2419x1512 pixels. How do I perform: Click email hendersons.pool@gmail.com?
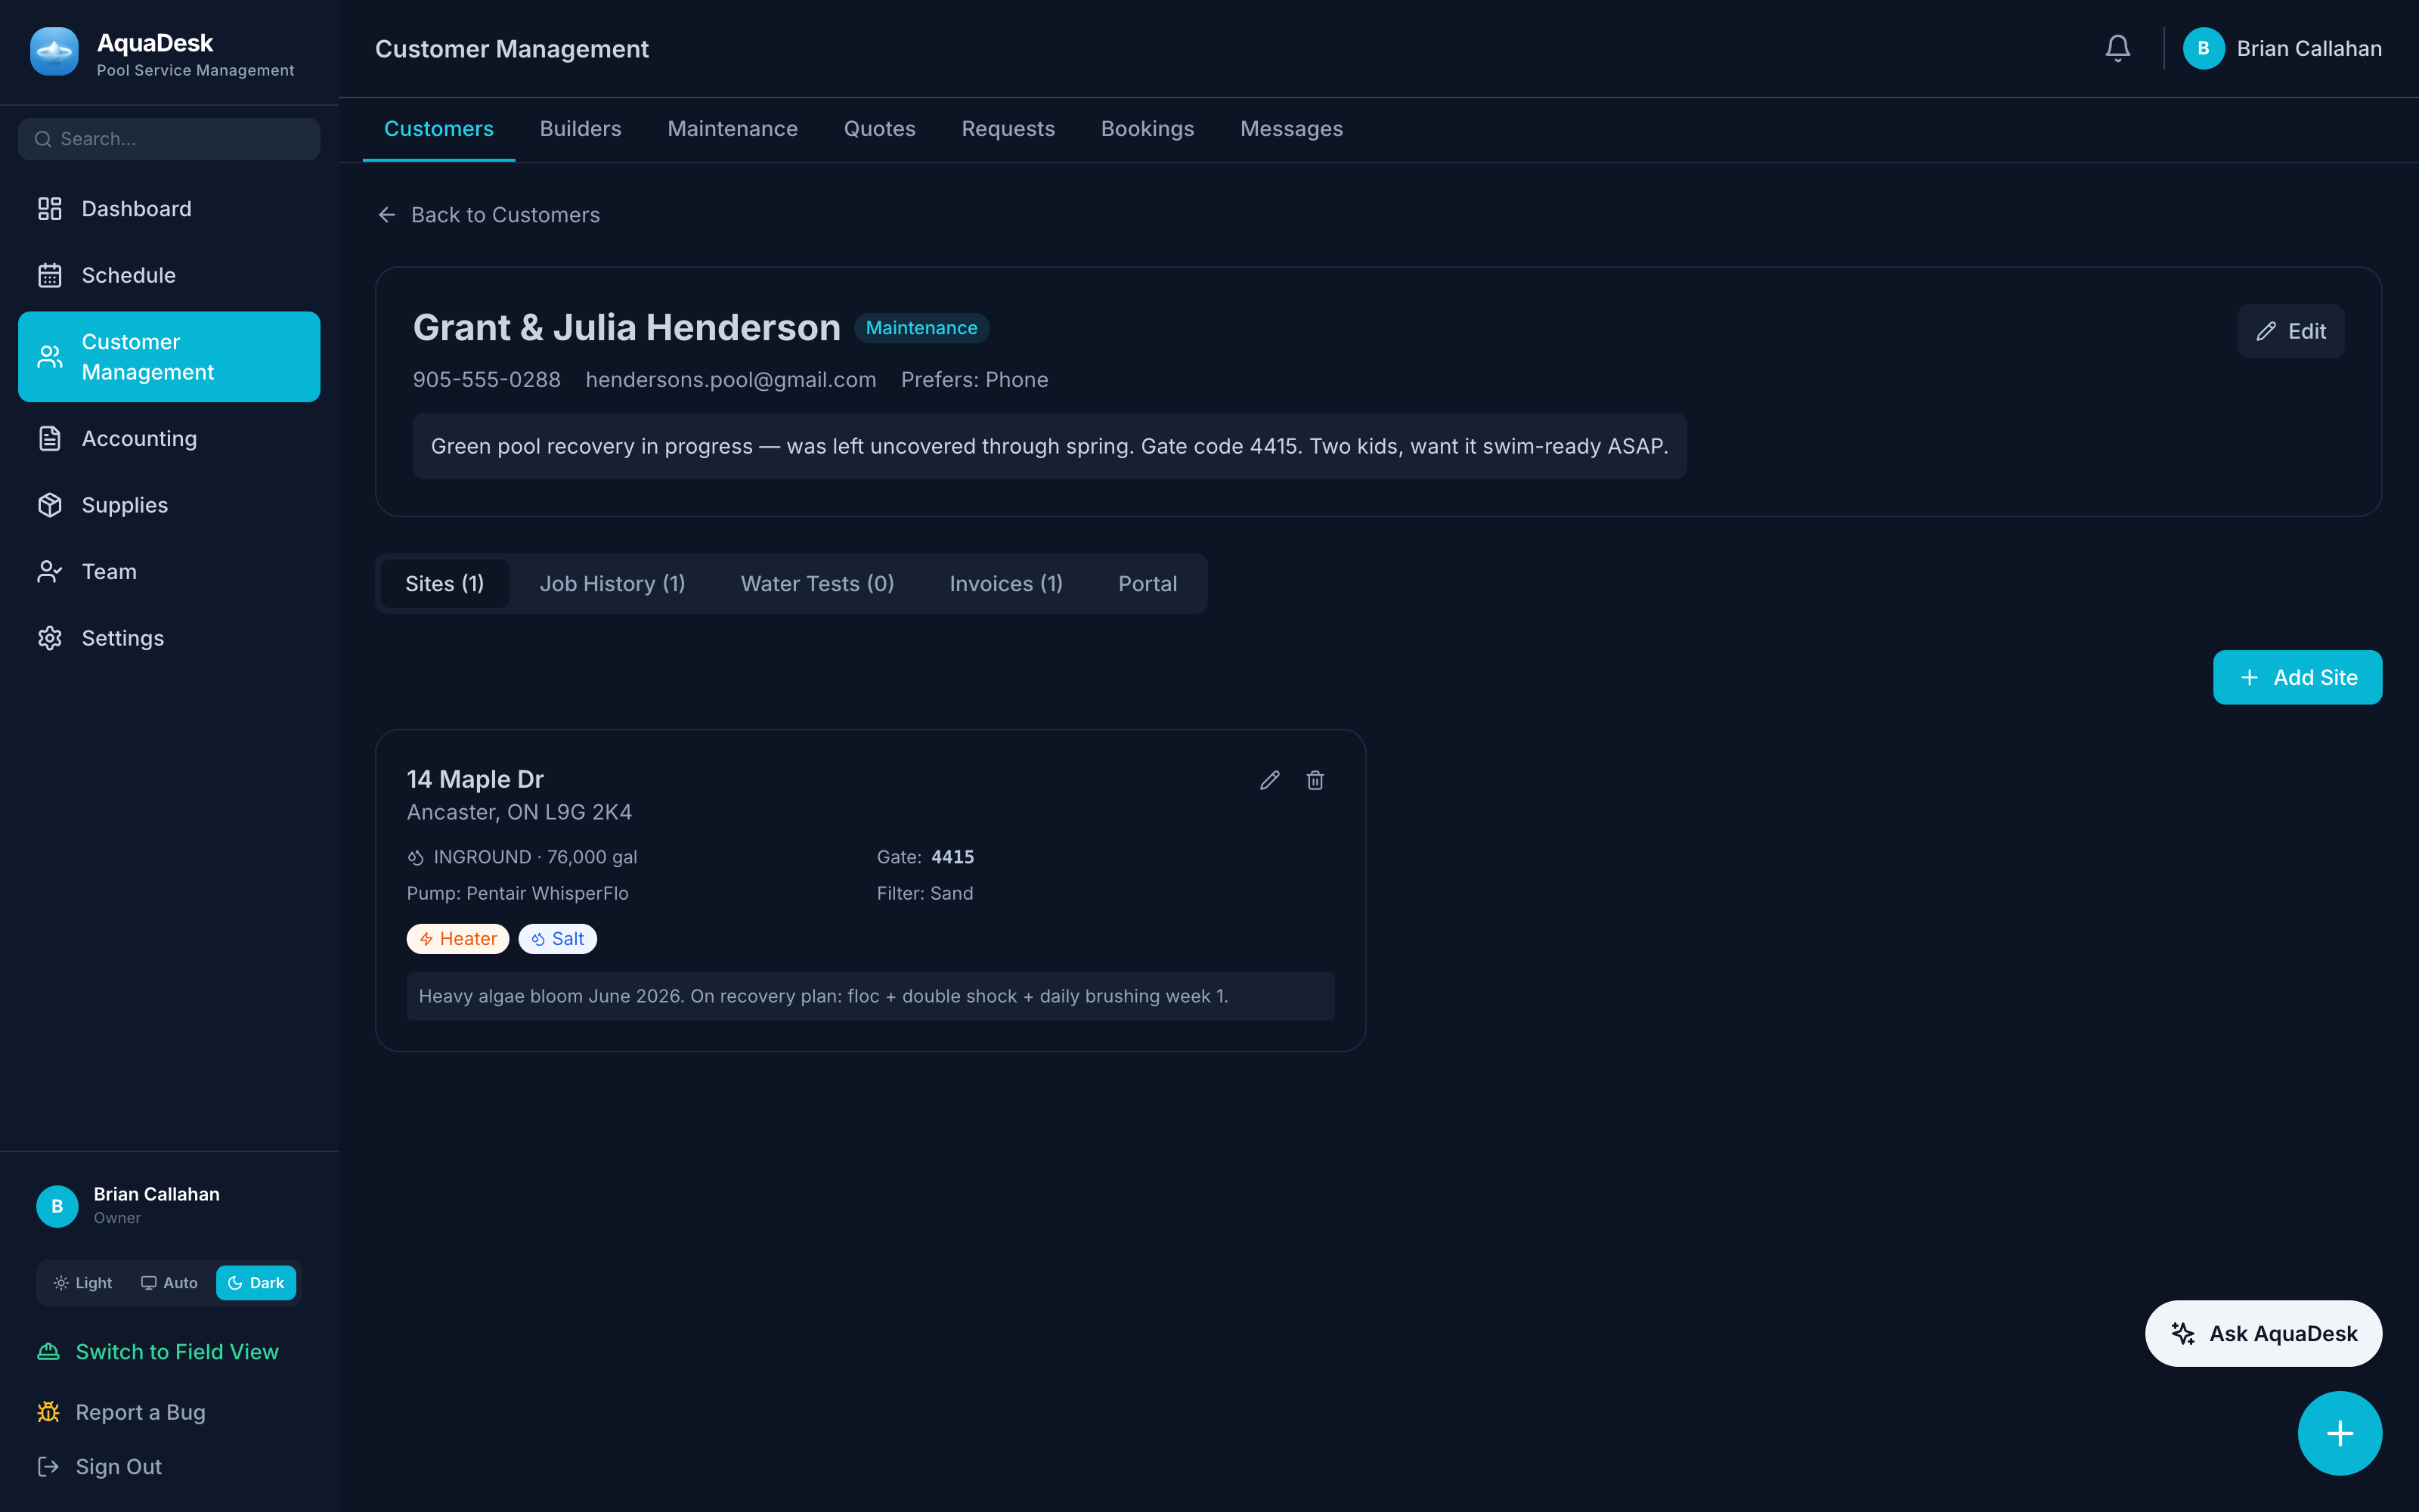tap(731, 380)
